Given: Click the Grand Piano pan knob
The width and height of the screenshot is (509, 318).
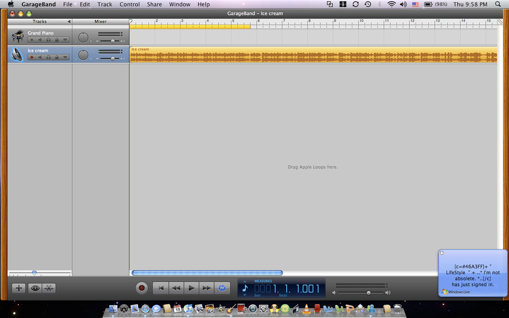Looking at the screenshot, I should tap(84, 37).
